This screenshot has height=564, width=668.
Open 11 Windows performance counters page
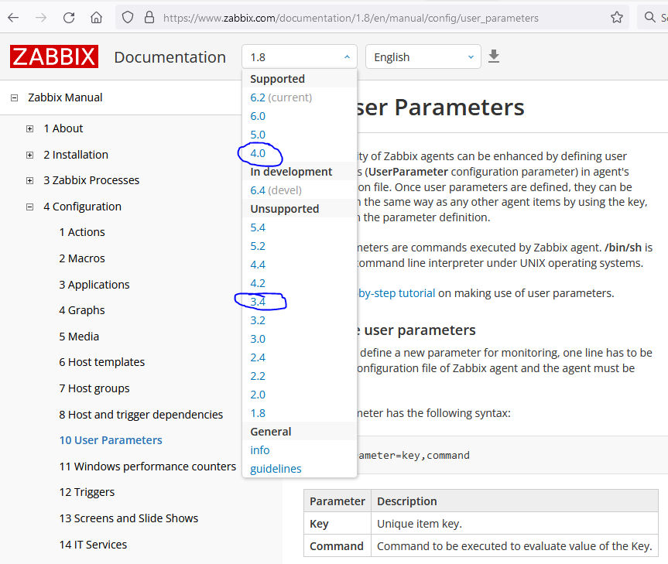[x=147, y=467]
